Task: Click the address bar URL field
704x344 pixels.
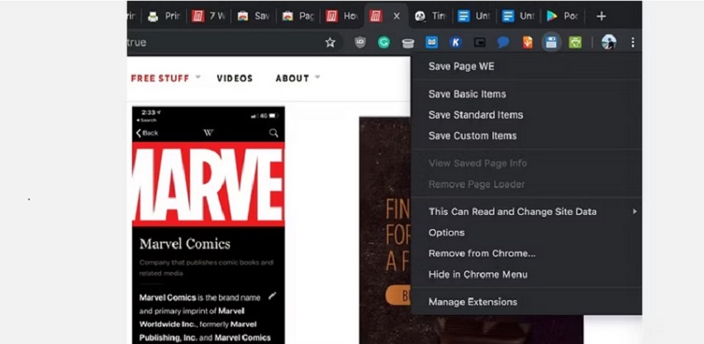Action: tap(234, 43)
